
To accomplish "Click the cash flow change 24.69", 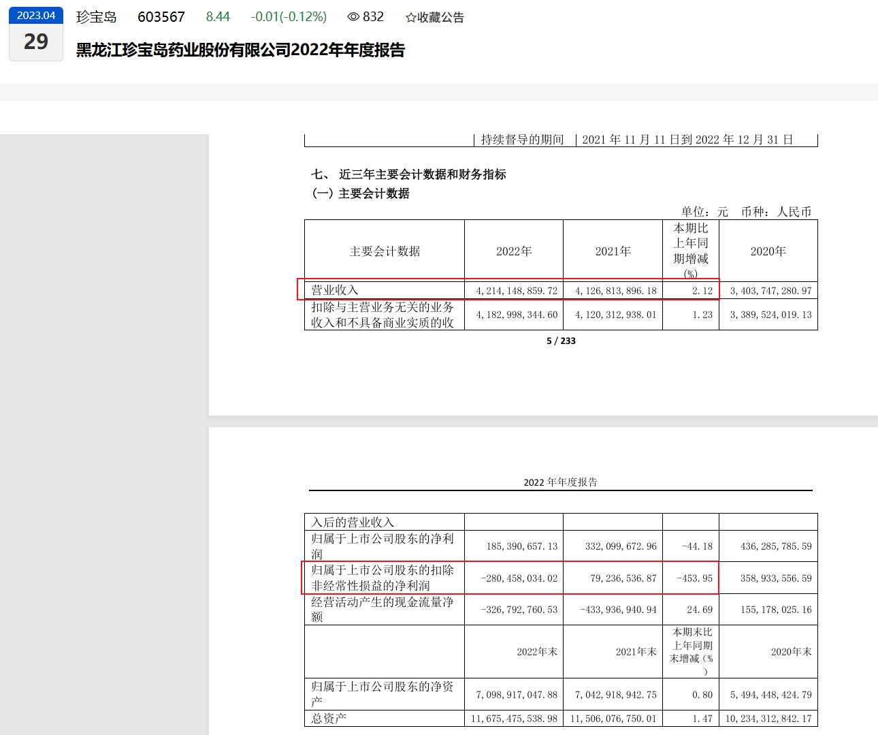I will [x=700, y=610].
